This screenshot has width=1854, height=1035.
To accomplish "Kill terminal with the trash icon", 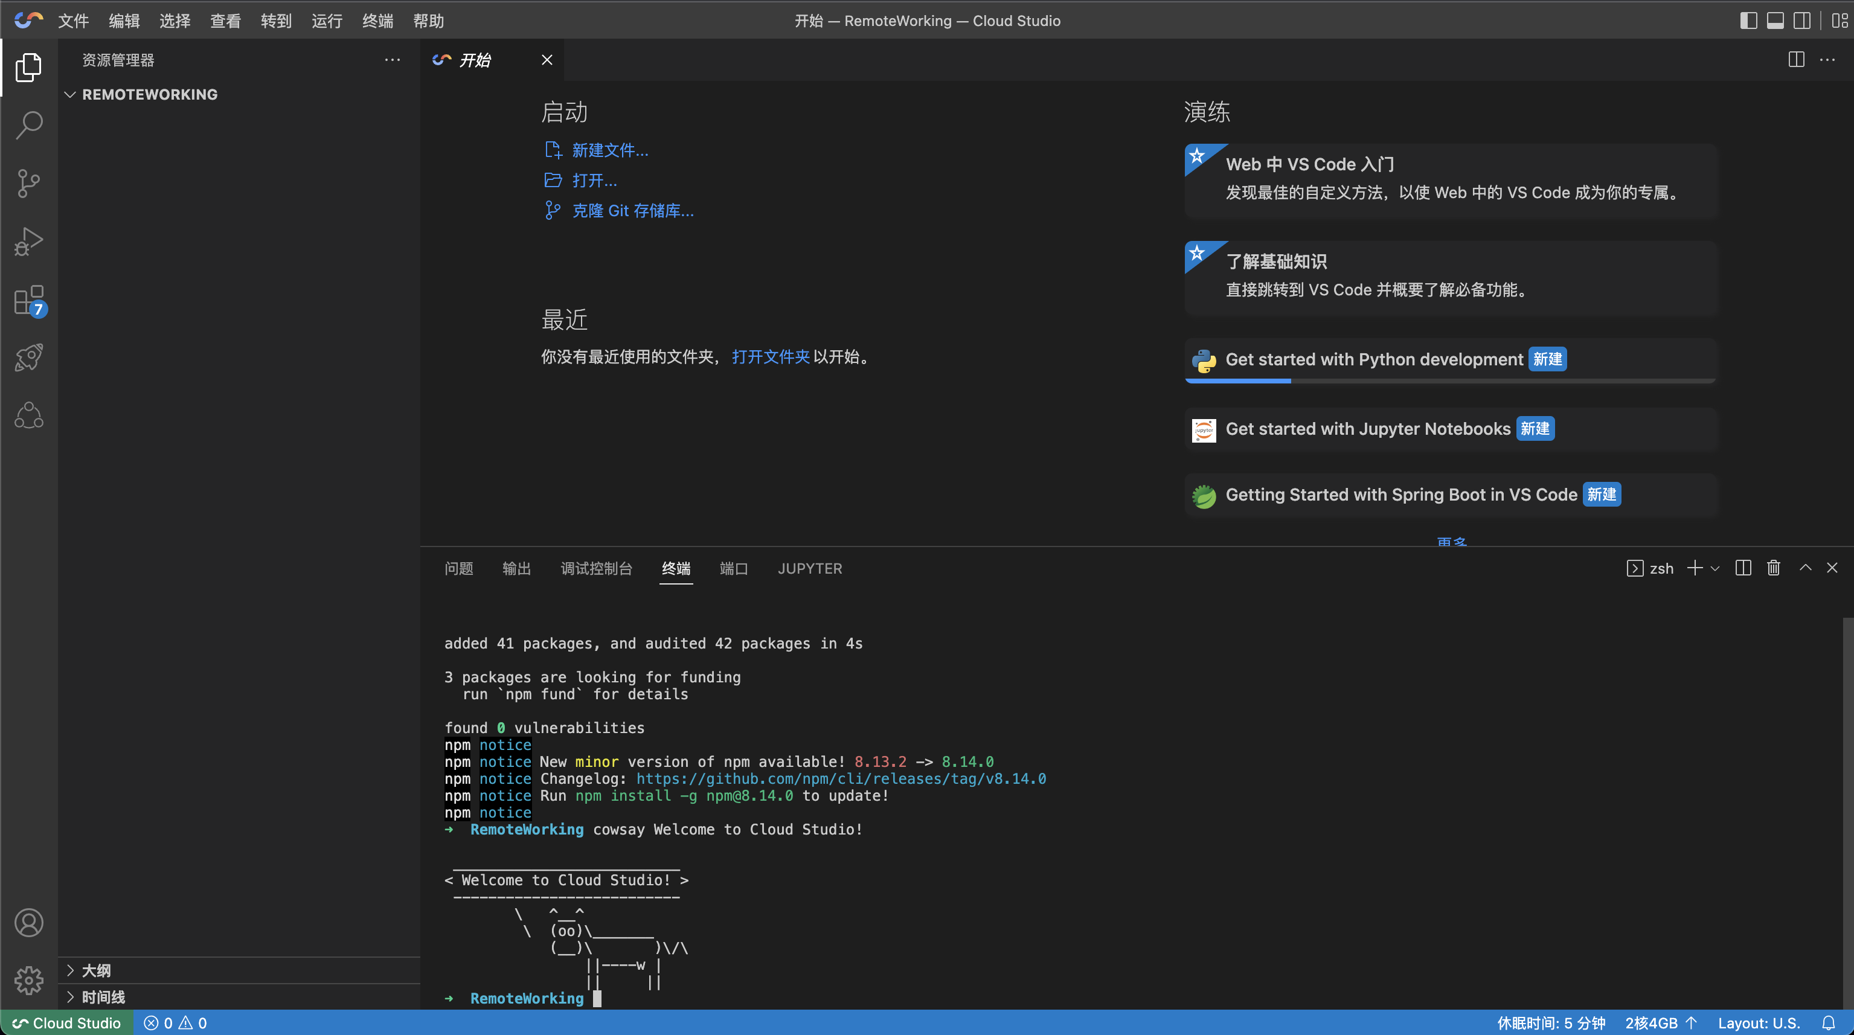I will coord(1774,568).
